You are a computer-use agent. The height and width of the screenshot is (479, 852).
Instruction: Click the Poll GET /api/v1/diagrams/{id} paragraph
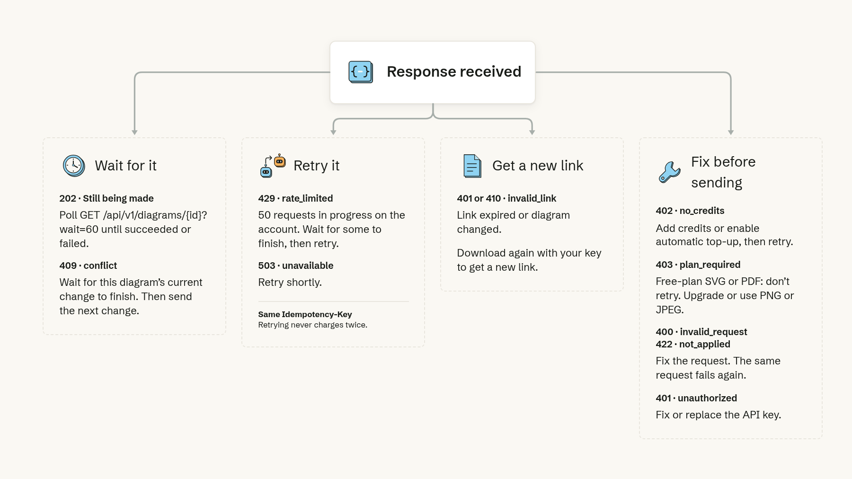(133, 229)
